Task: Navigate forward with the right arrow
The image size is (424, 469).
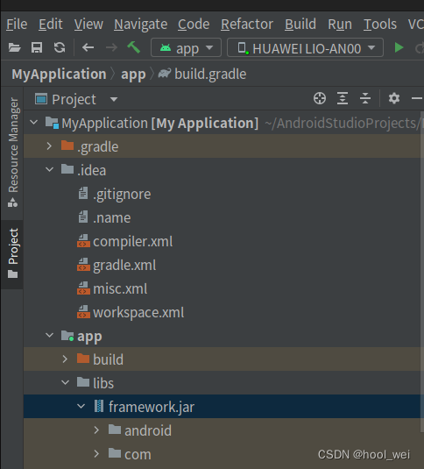Action: 111,47
